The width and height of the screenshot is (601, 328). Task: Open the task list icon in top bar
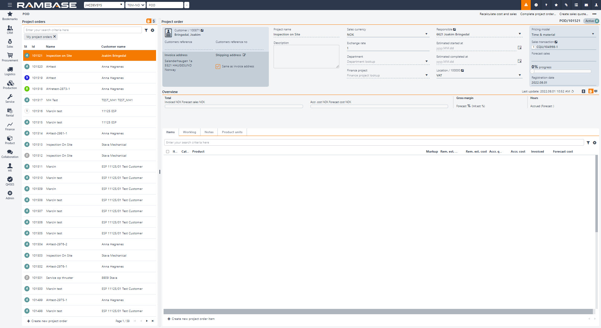point(576,5)
